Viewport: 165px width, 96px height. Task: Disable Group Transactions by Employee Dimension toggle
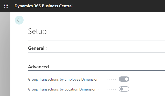click(x=124, y=79)
